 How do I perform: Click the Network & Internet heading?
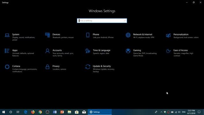(x=142, y=34)
